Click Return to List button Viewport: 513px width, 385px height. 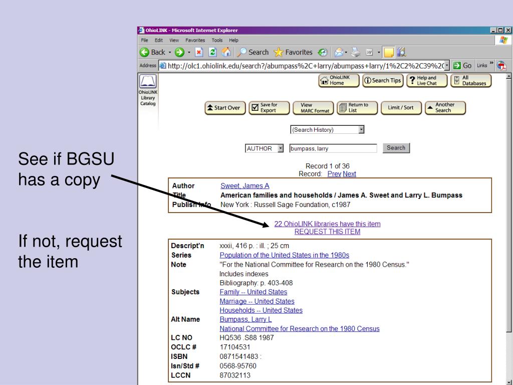(x=357, y=108)
